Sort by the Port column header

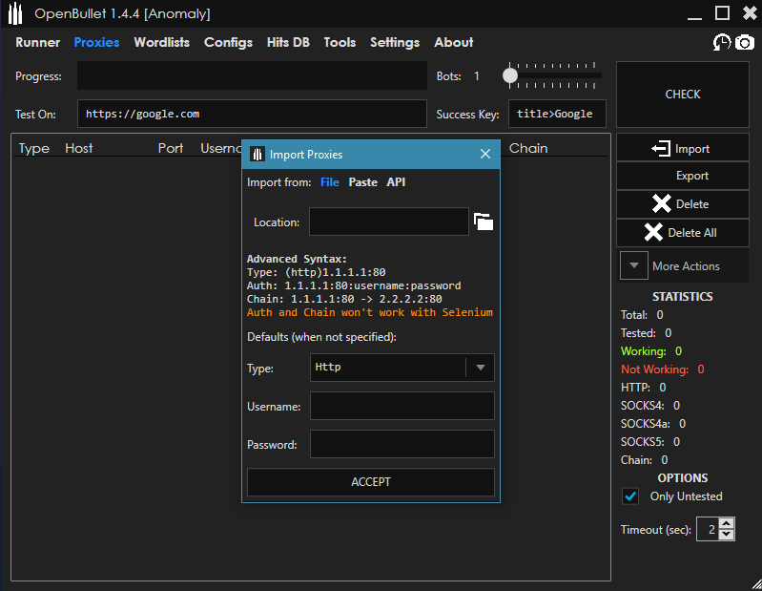(171, 148)
